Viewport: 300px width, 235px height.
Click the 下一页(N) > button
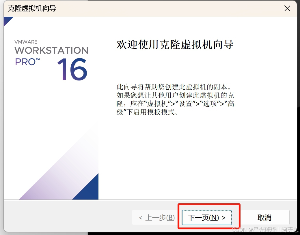[x=207, y=217]
